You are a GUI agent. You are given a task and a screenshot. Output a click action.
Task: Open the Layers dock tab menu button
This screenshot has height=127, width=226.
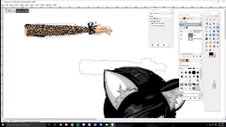tap(201, 18)
